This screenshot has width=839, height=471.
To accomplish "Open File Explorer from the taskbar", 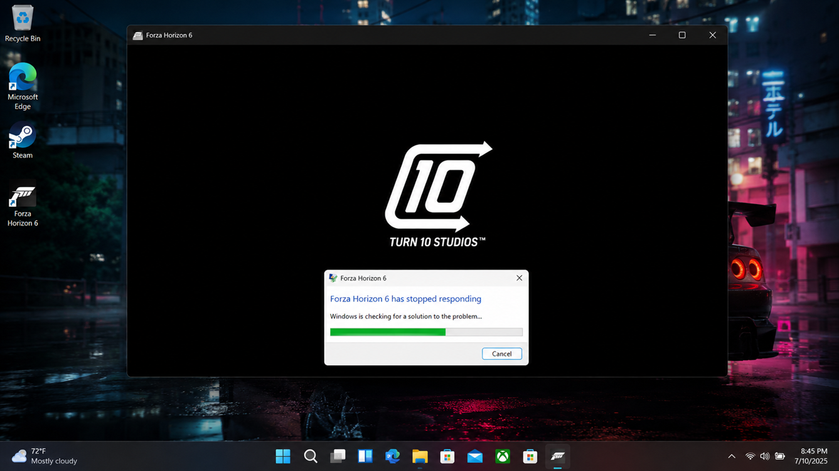I will click(x=420, y=456).
